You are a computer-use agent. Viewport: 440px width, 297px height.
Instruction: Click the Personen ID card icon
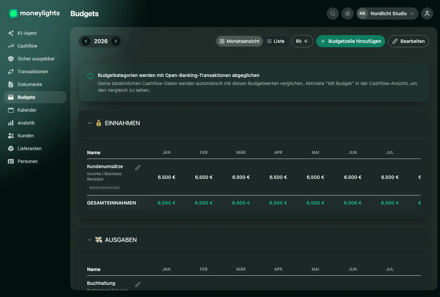[x=11, y=161]
